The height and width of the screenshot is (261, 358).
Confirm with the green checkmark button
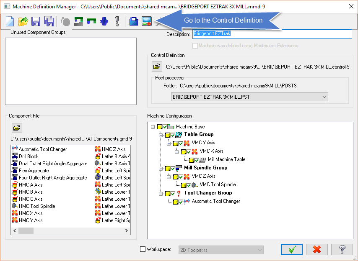[x=292, y=249]
